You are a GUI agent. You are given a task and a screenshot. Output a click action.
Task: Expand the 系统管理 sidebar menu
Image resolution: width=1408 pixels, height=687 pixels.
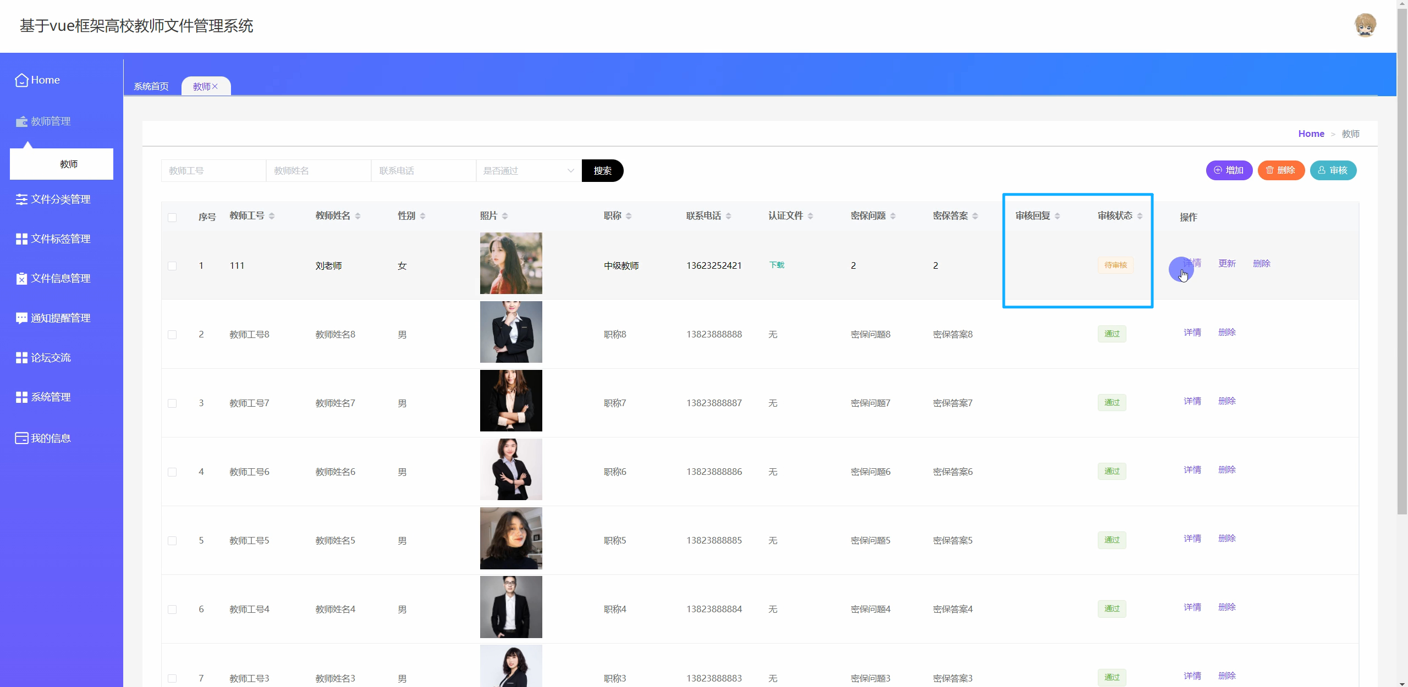click(51, 397)
